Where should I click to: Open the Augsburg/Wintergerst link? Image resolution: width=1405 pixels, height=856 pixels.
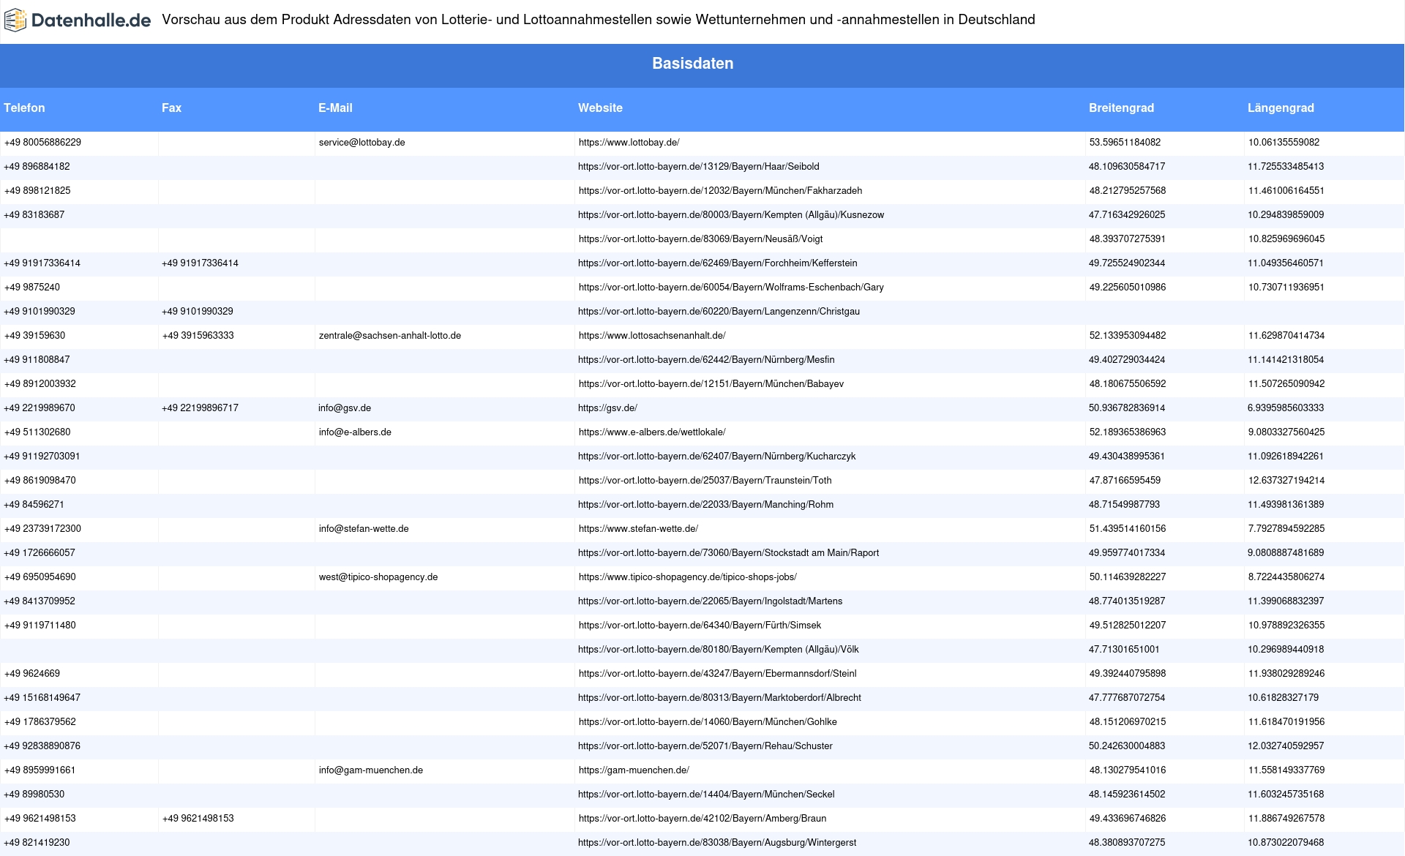click(x=717, y=843)
